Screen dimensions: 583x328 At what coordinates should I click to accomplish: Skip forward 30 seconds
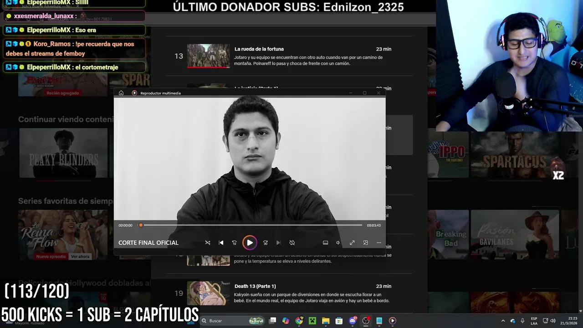[266, 243]
